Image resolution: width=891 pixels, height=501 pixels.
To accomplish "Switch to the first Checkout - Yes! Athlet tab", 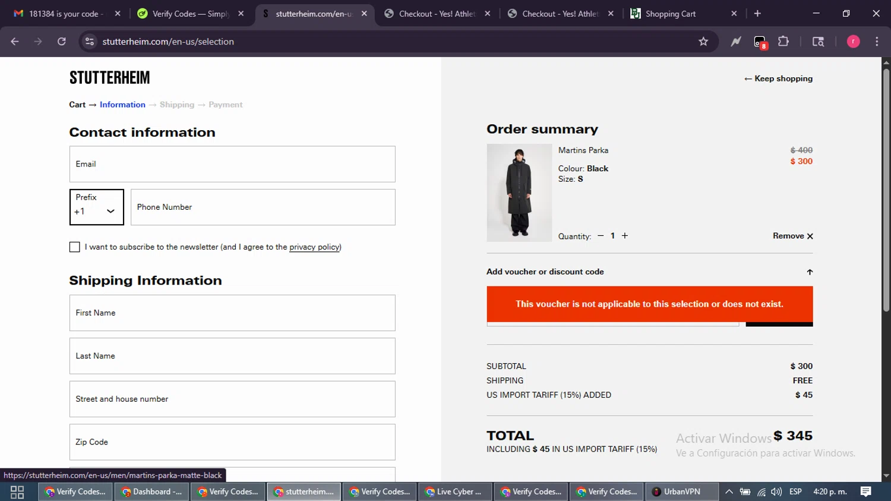I will coord(437,14).
